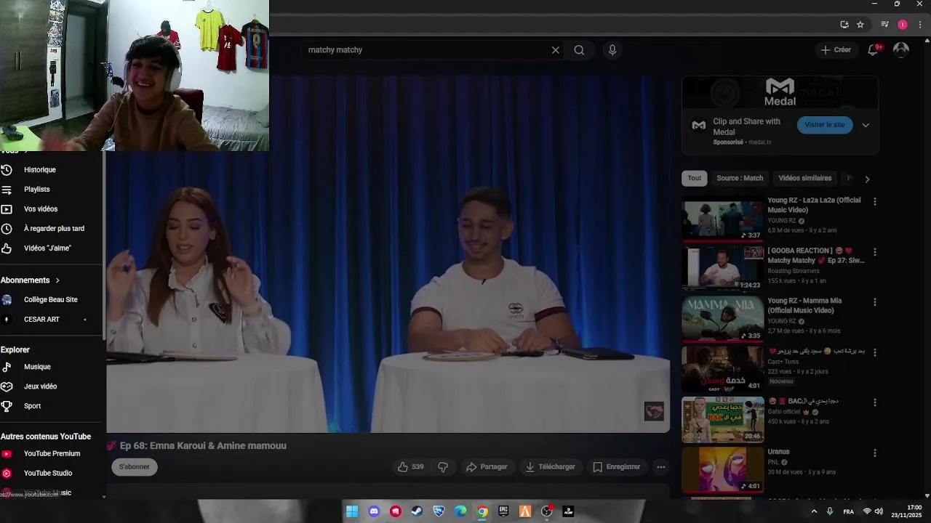931x523 pixels.
Task: Open options for Young RZ La2a La2a video
Action: (875, 202)
